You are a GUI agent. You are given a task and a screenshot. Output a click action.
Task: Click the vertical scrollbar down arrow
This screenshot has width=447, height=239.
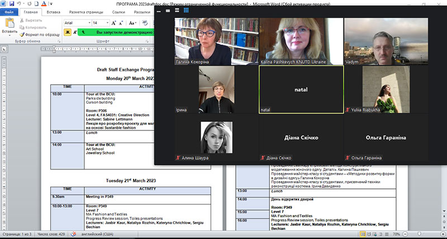coord(444,211)
